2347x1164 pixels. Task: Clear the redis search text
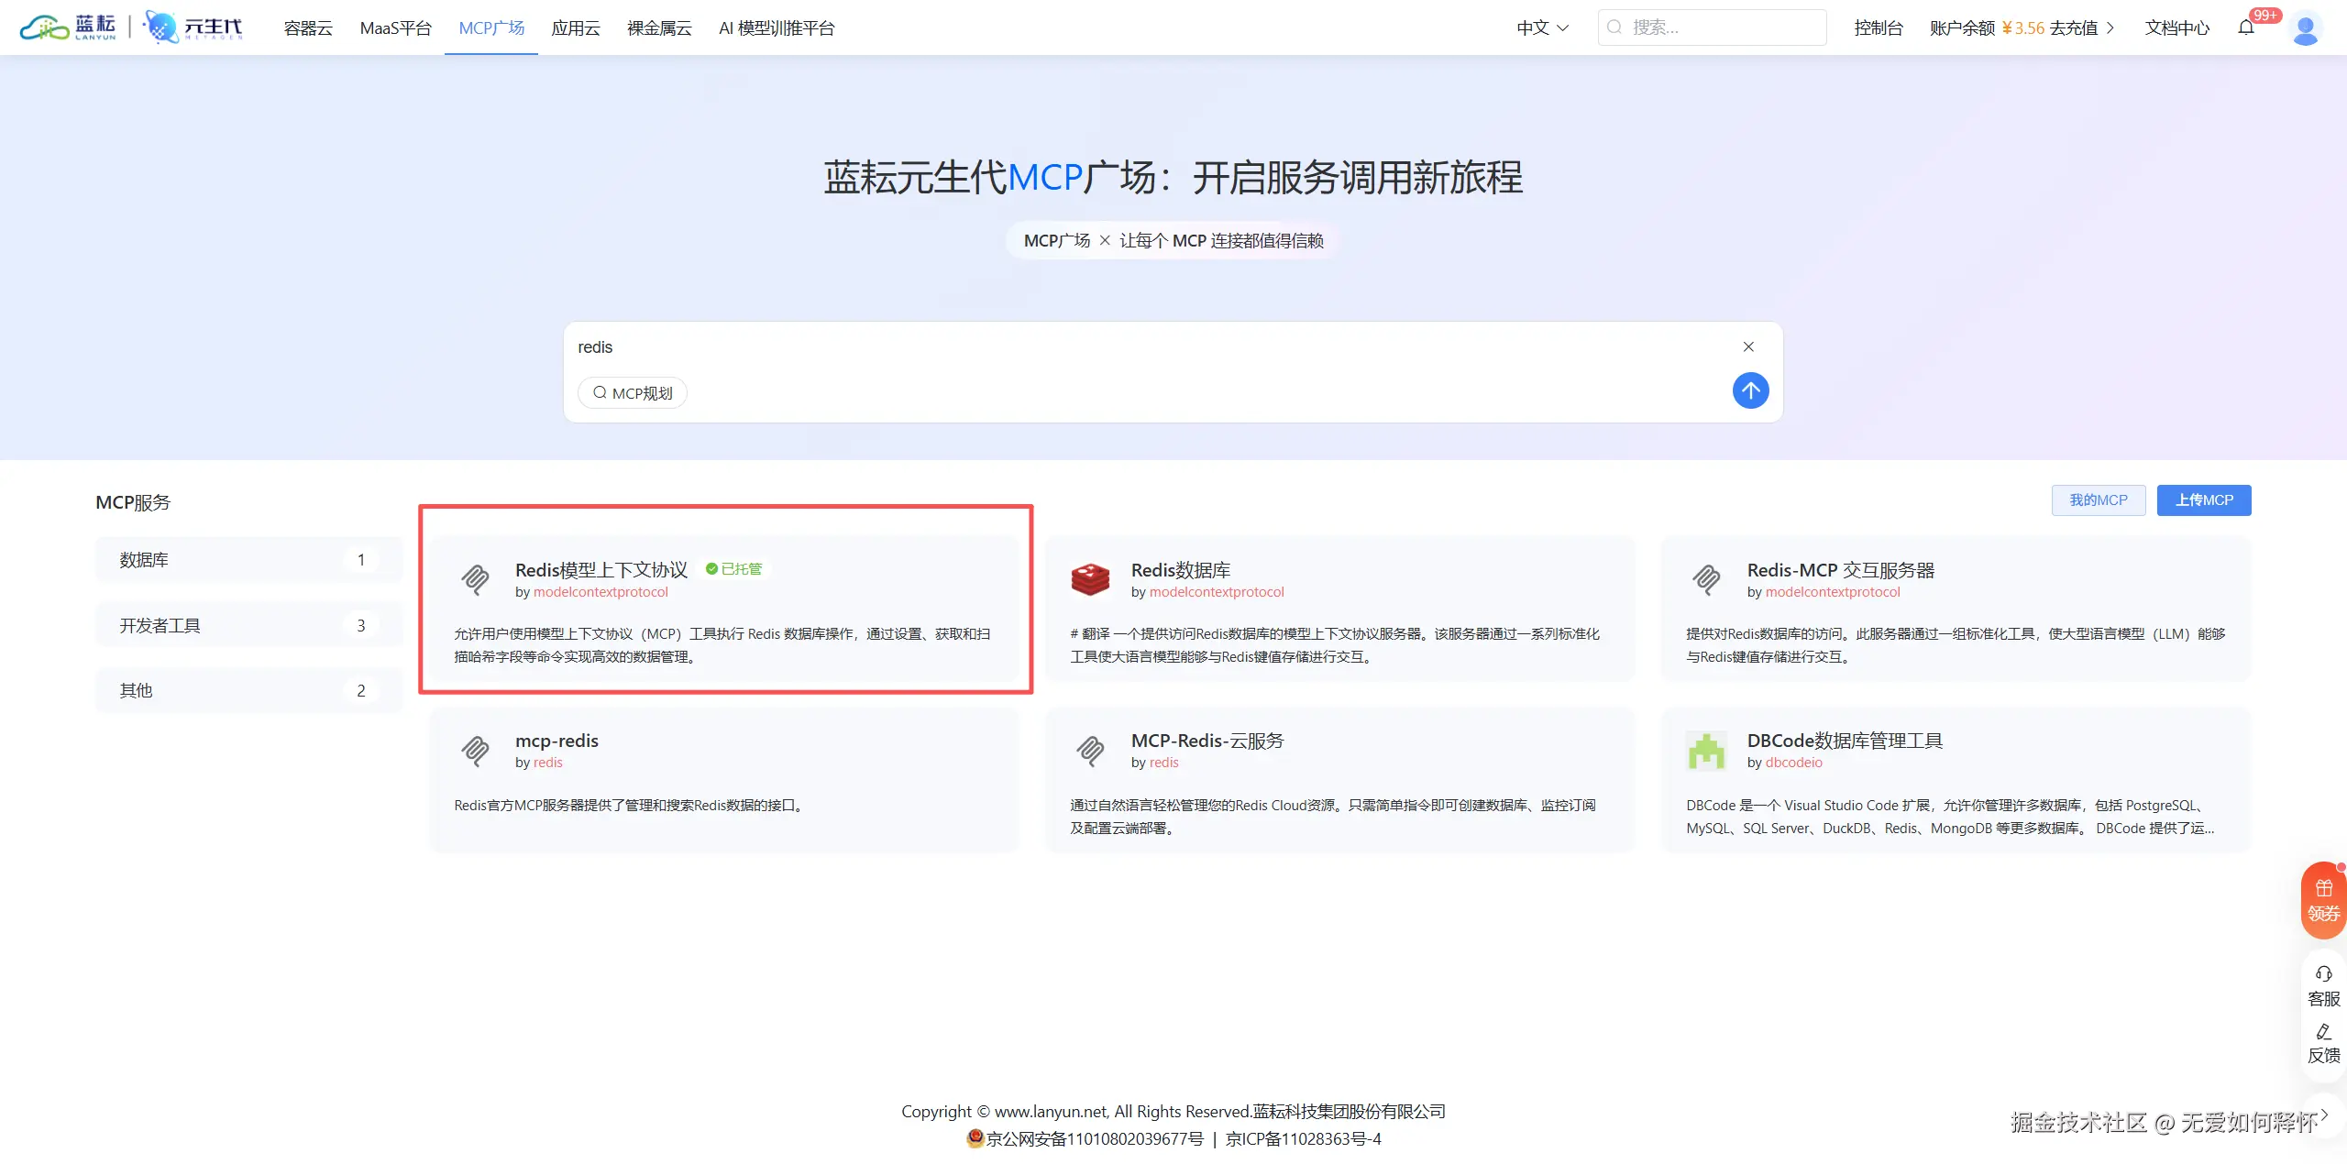click(x=1748, y=346)
